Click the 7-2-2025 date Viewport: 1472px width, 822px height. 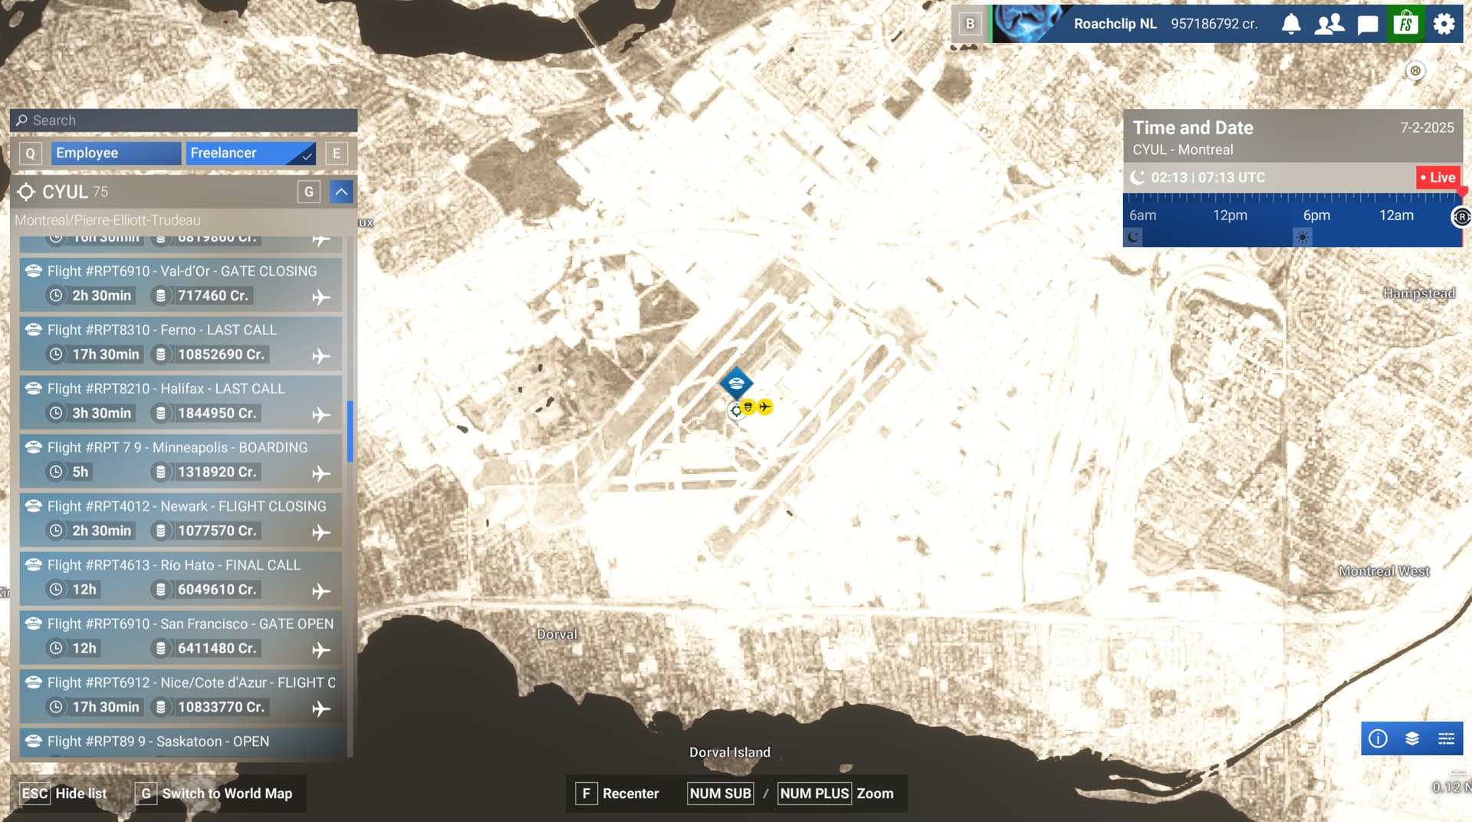click(x=1427, y=127)
